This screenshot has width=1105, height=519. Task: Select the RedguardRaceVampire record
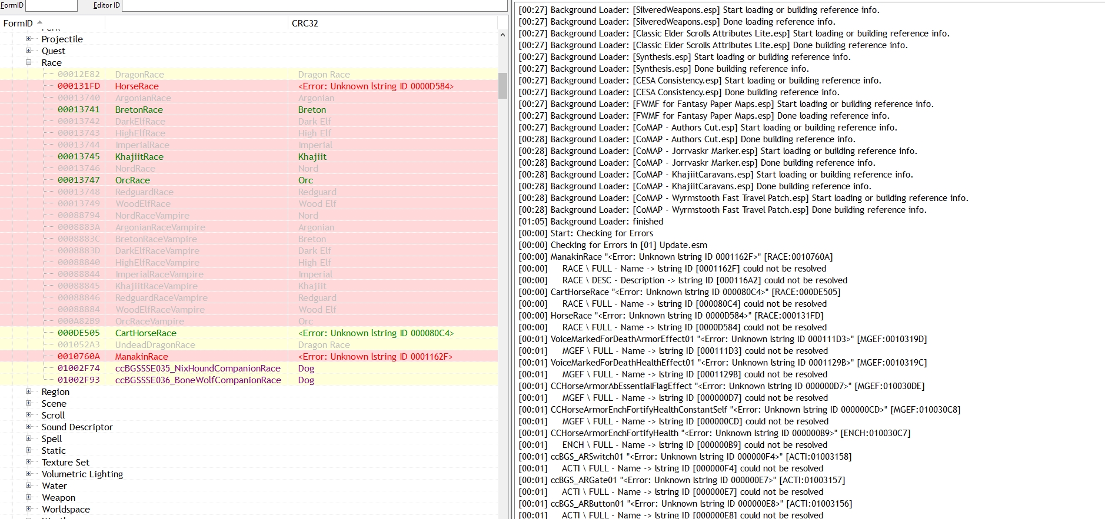tap(249, 297)
